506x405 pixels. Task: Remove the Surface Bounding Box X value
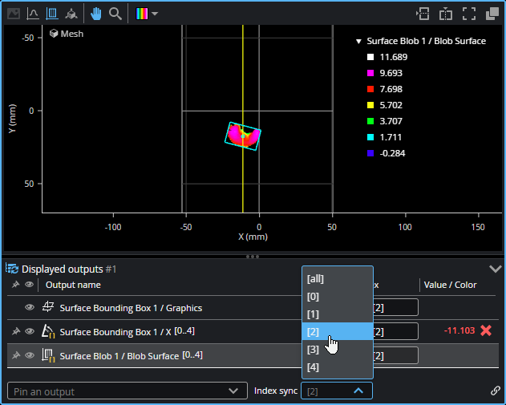[486, 330]
